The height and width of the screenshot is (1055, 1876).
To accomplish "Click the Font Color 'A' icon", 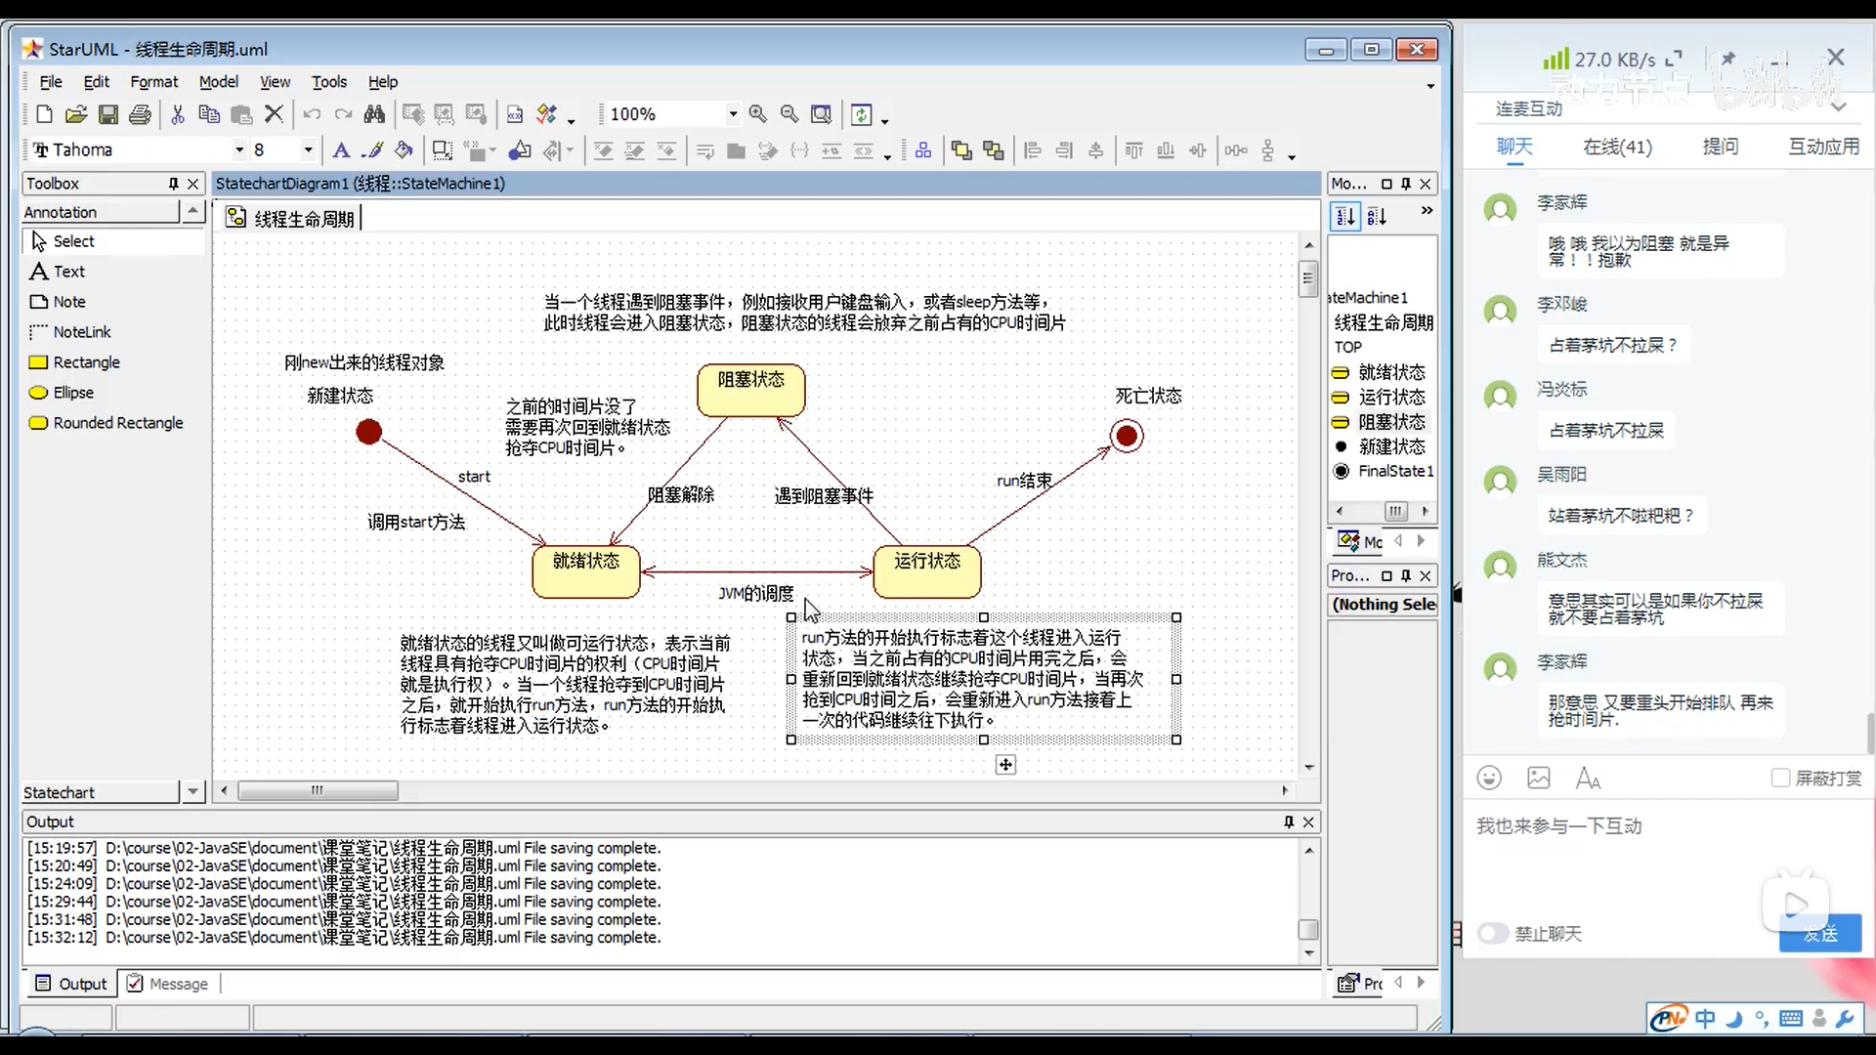I will (x=341, y=150).
